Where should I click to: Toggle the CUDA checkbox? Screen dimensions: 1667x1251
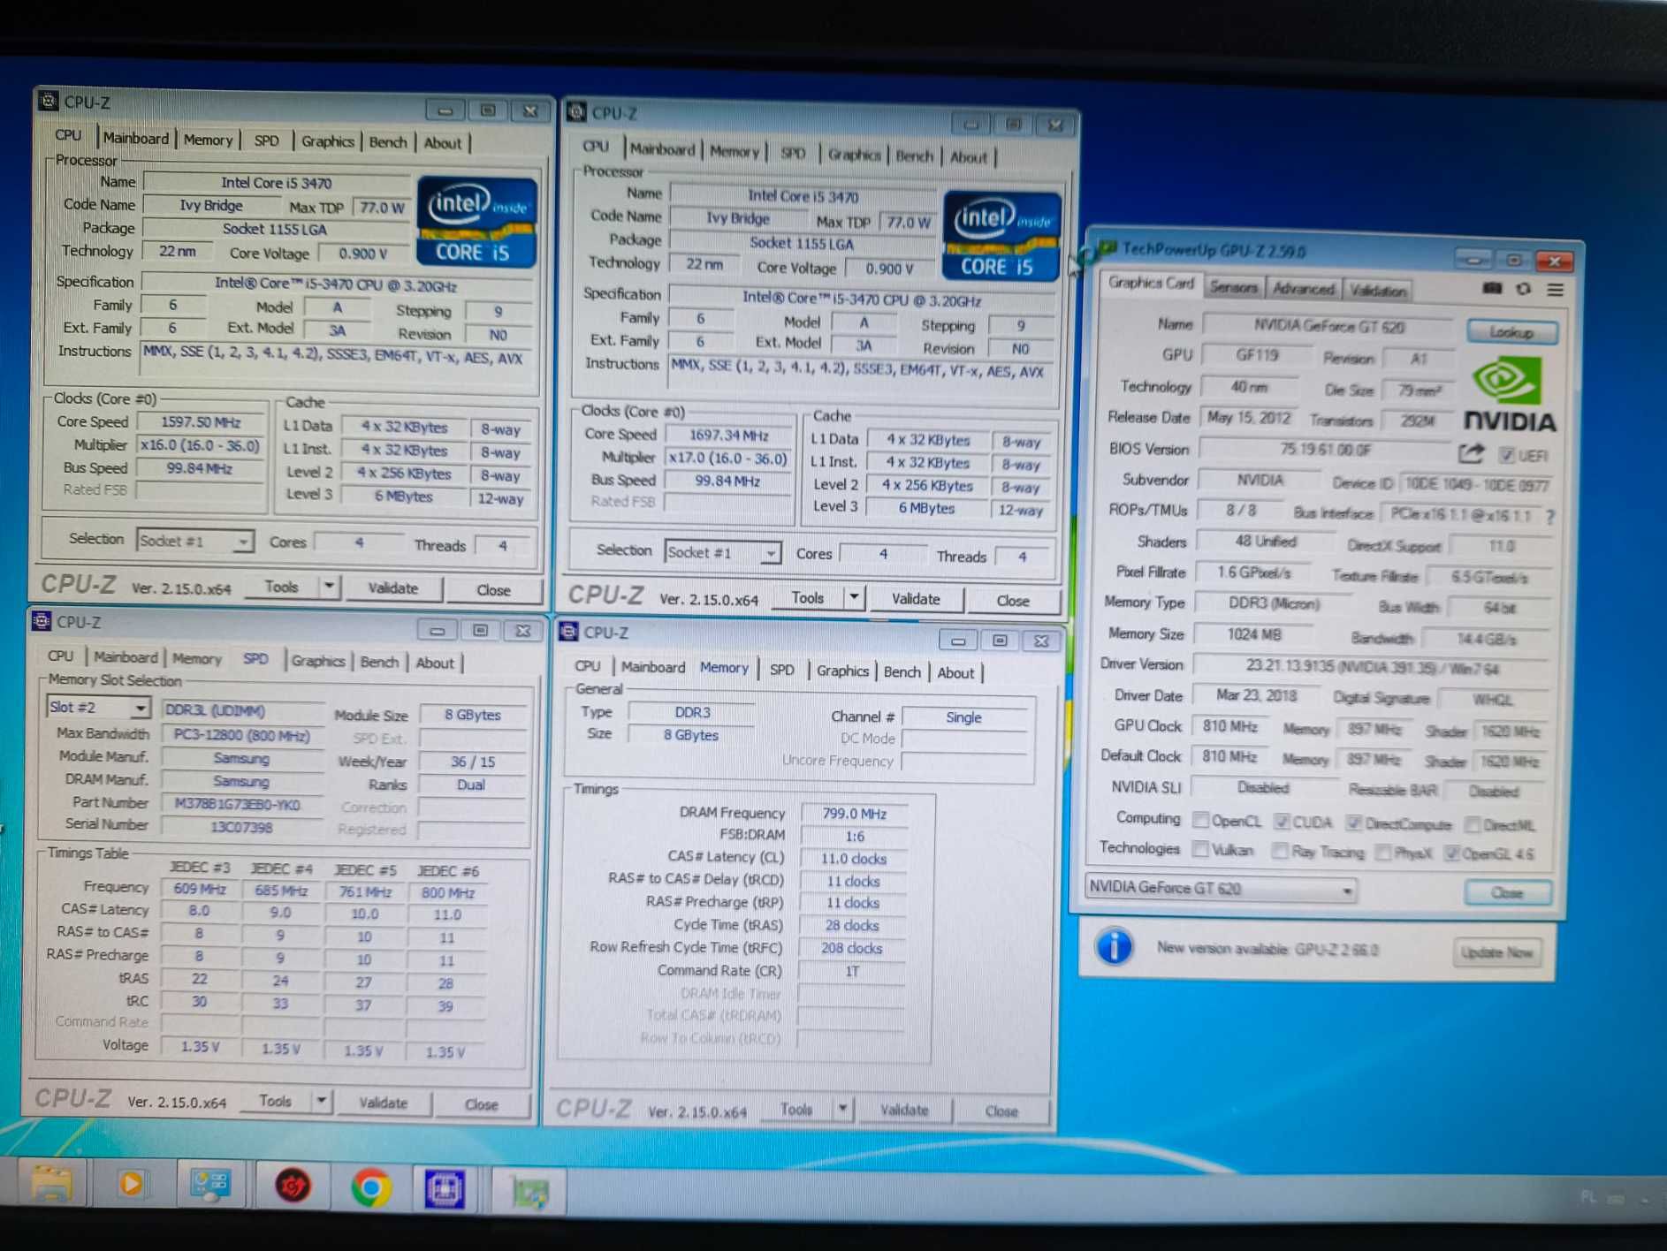pyautogui.click(x=1282, y=822)
